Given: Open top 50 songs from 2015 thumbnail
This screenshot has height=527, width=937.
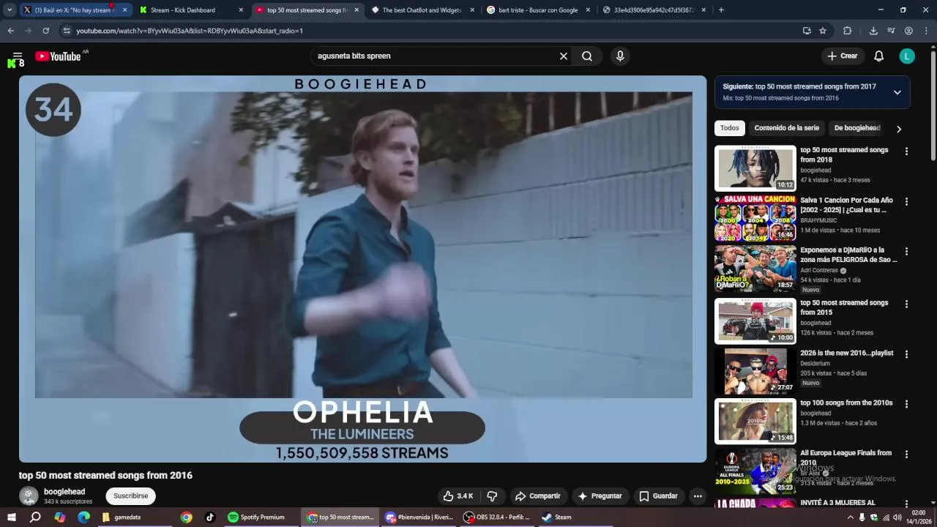Looking at the screenshot, I should point(755,321).
